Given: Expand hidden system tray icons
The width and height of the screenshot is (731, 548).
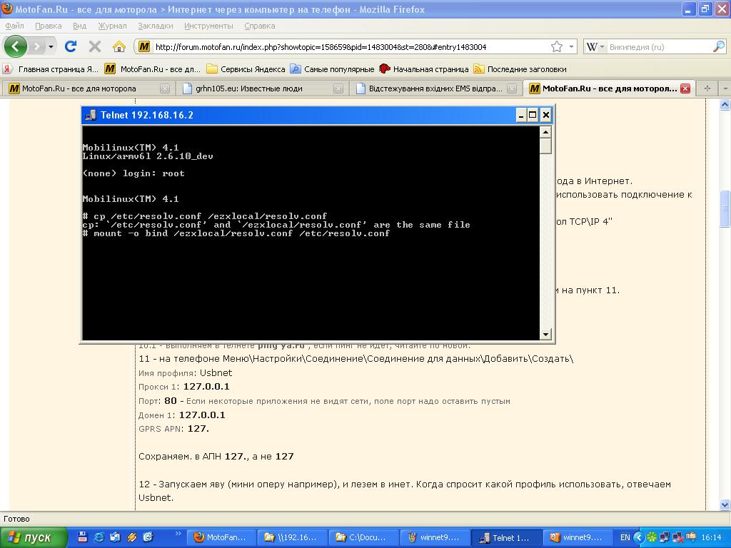Looking at the screenshot, I should point(639,538).
